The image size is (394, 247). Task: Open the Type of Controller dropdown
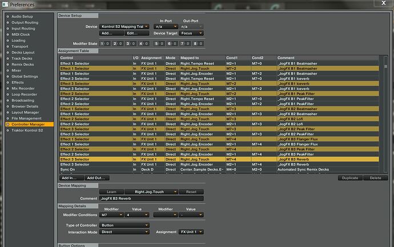124,225
